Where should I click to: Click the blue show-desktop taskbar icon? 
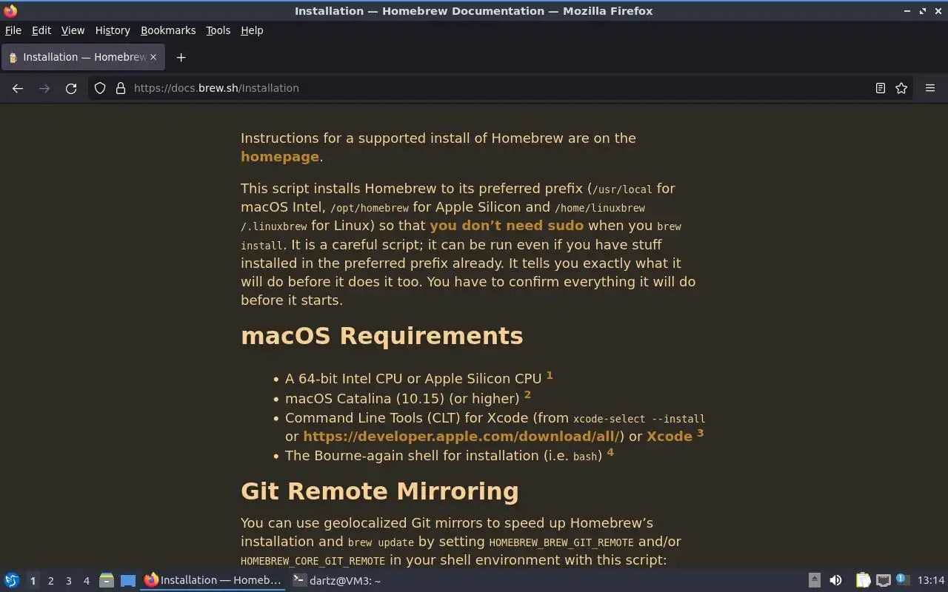(x=128, y=581)
